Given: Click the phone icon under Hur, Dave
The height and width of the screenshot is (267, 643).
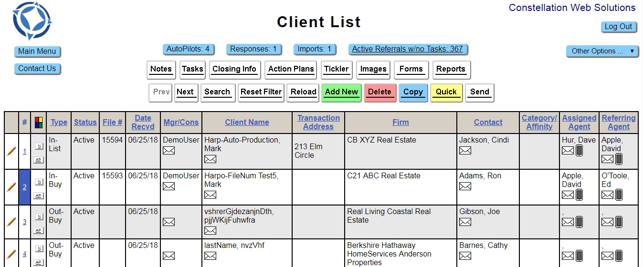Looking at the screenshot, I should point(579,151).
